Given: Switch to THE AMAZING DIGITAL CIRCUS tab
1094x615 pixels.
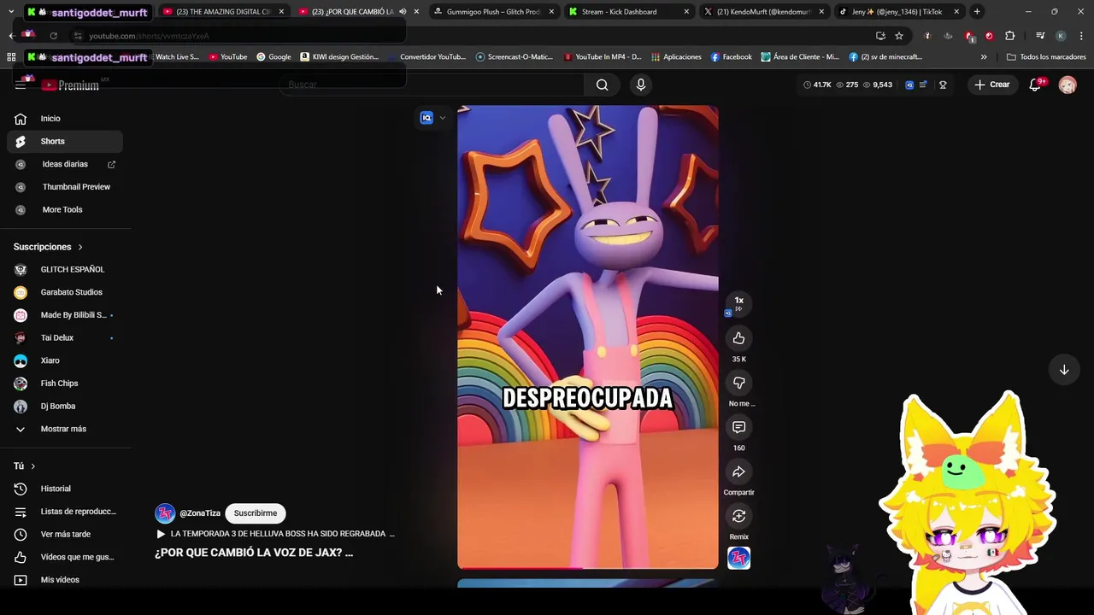Looking at the screenshot, I should pos(222,12).
